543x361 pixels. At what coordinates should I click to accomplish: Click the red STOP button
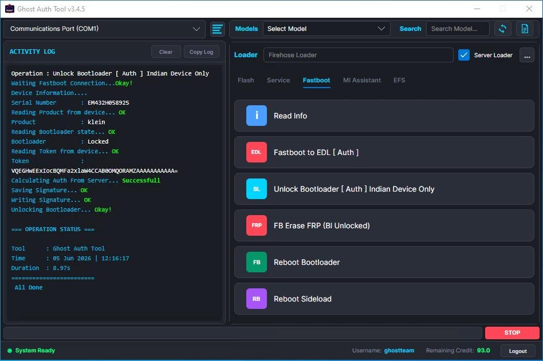point(512,332)
